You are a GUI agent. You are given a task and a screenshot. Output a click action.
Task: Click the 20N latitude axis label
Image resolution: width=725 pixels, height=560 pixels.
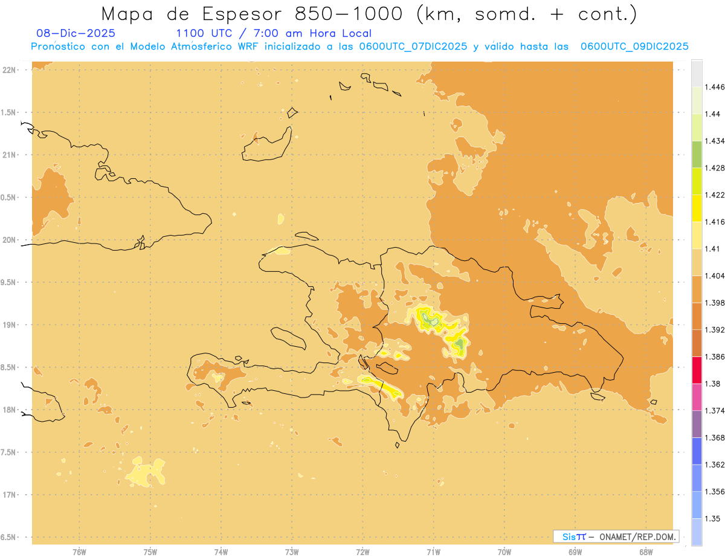tap(9, 240)
